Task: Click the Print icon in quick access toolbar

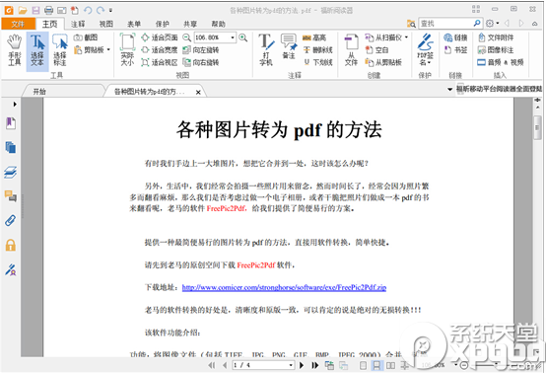Action: 48,10
